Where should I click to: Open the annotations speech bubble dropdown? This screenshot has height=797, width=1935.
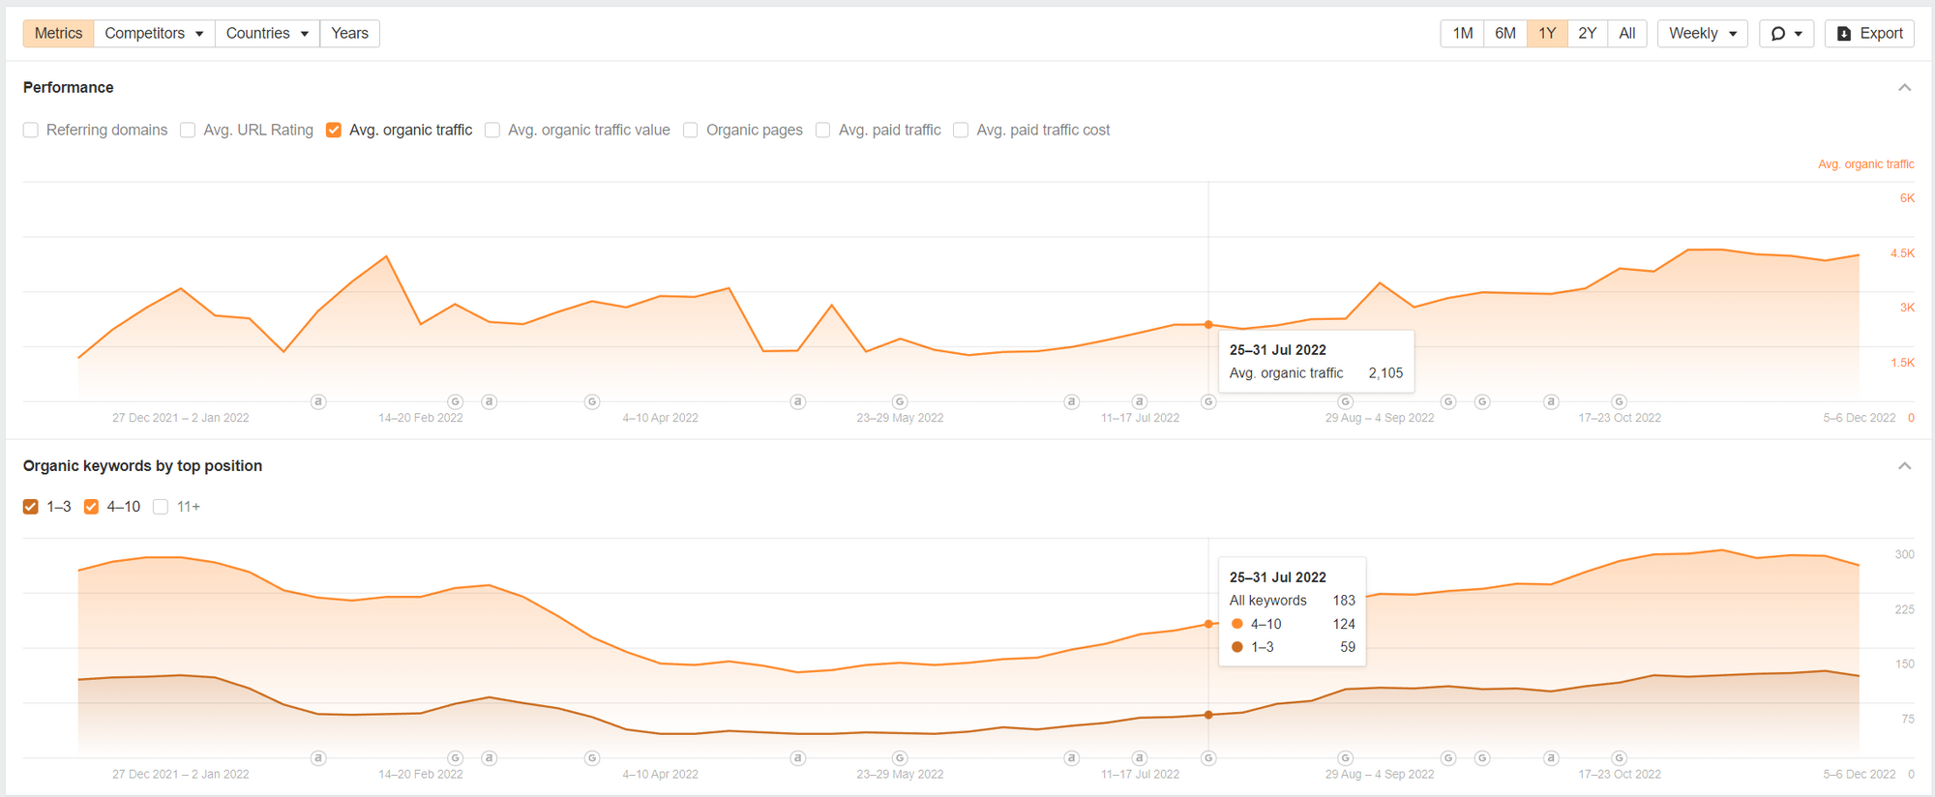pyautogui.click(x=1786, y=34)
